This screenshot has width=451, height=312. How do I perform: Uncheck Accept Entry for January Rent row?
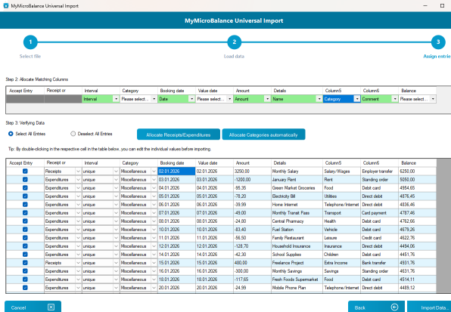25,179
